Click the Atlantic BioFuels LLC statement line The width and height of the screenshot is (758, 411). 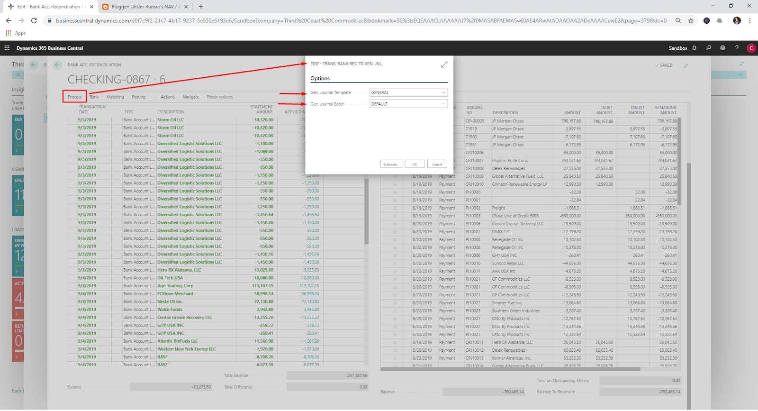pos(178,341)
